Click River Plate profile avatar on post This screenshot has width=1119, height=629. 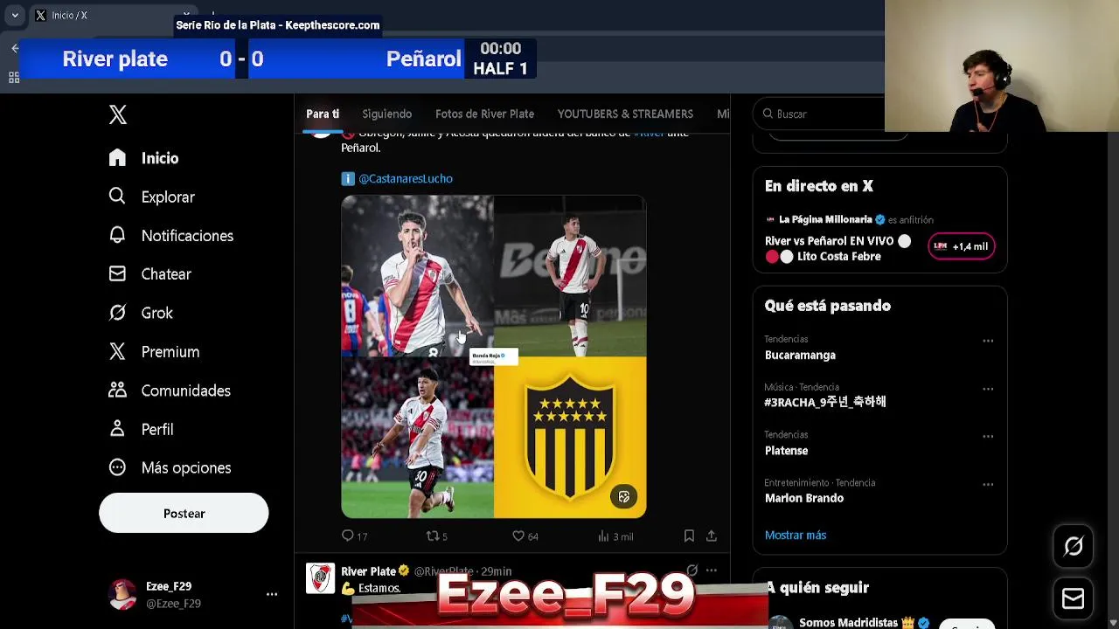(x=321, y=578)
